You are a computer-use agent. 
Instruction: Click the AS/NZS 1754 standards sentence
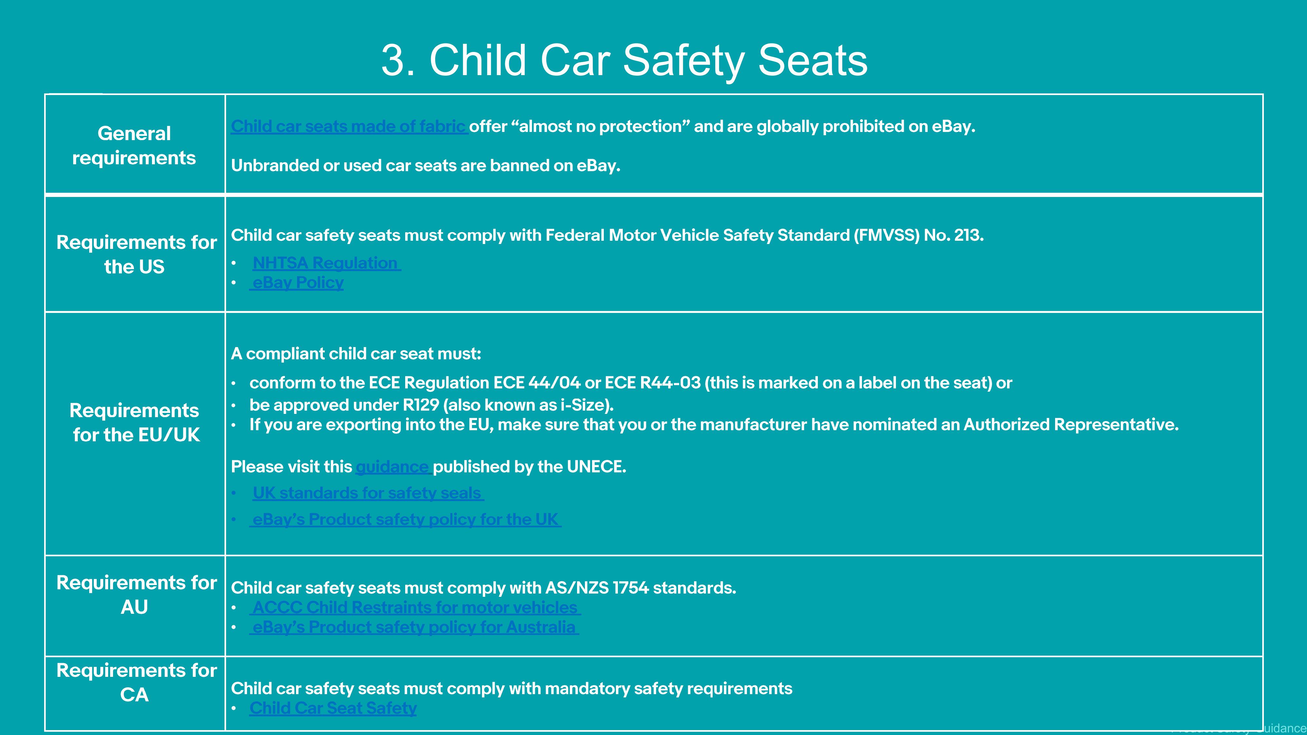point(483,588)
